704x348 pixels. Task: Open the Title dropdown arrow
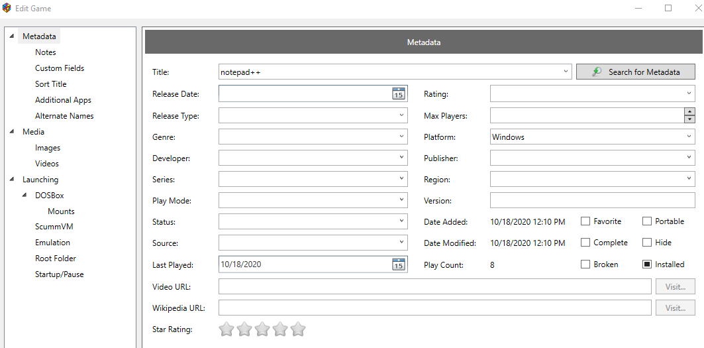(566, 72)
